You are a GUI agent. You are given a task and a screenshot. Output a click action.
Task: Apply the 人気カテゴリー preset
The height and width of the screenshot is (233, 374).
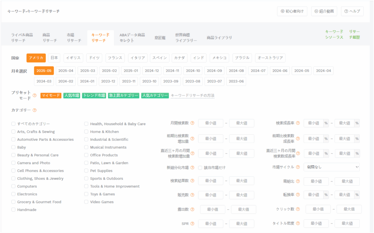[x=155, y=96]
